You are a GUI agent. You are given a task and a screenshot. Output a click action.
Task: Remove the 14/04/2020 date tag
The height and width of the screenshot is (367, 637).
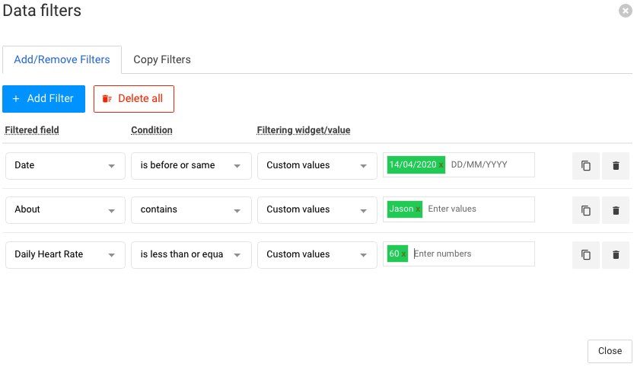(441, 165)
